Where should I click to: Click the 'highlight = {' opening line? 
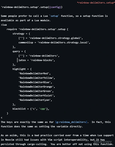coord(22,69)
